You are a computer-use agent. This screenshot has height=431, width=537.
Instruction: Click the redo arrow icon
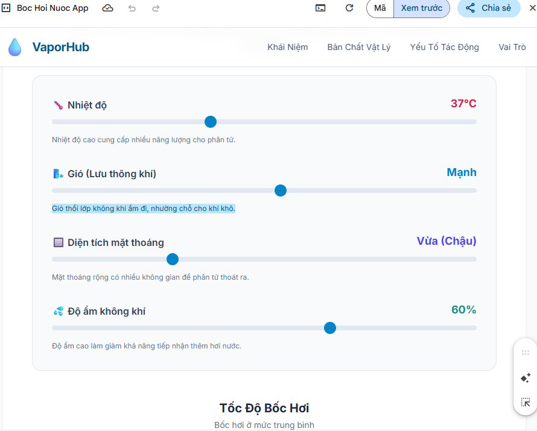tap(156, 8)
